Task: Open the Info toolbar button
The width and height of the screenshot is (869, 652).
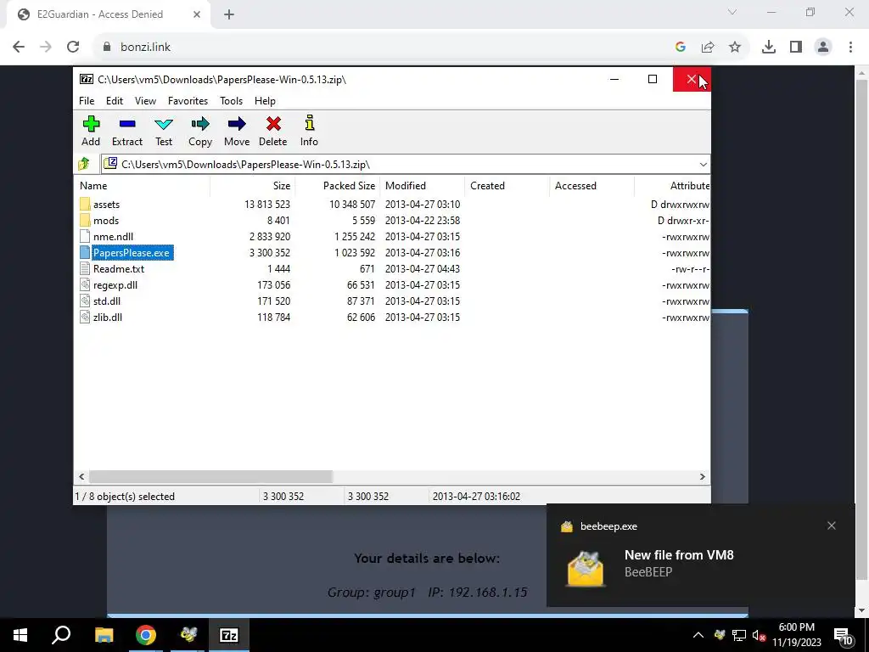Action: click(309, 131)
